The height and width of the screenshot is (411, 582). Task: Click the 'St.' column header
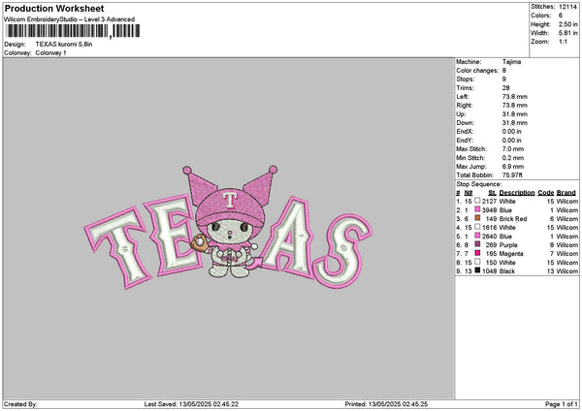(x=493, y=193)
